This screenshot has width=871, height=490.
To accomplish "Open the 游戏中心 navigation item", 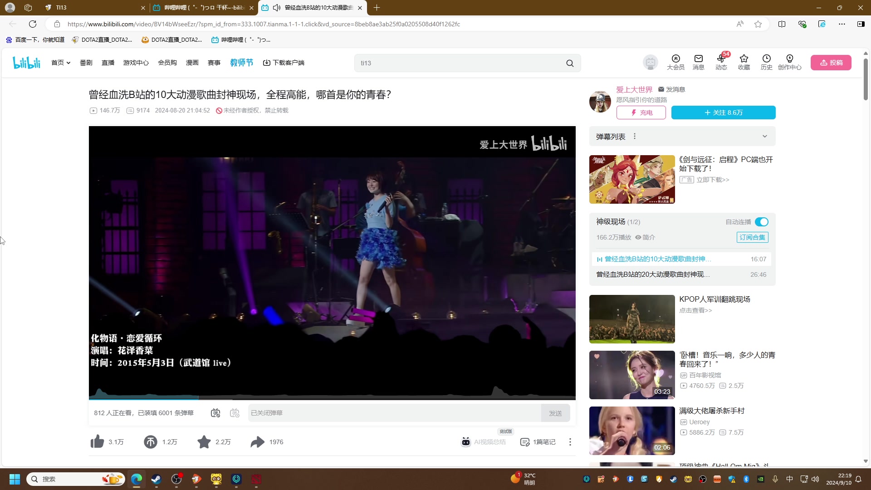I will pos(136,63).
